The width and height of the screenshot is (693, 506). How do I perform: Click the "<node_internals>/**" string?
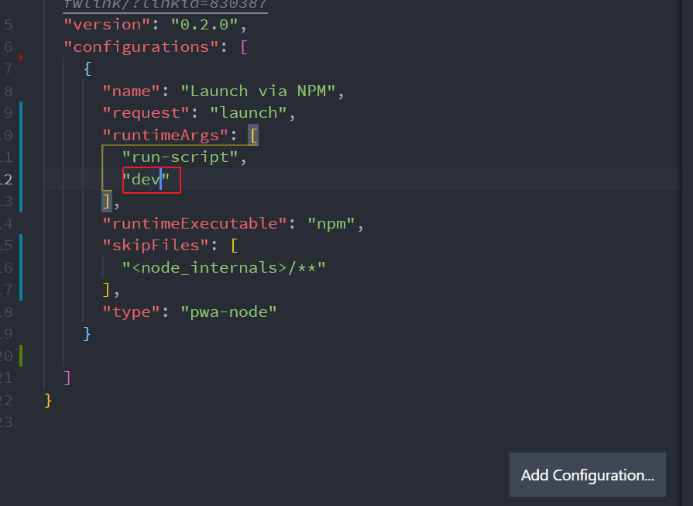point(224,268)
